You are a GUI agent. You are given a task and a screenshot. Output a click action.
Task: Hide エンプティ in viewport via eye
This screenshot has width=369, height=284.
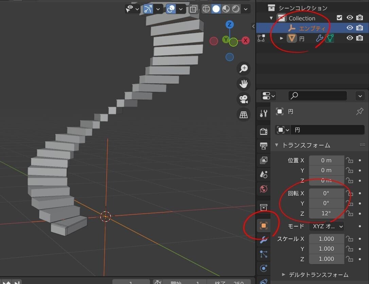point(350,28)
